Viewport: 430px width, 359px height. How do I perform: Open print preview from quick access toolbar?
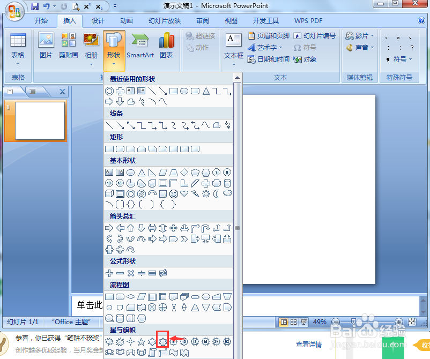tap(76, 6)
